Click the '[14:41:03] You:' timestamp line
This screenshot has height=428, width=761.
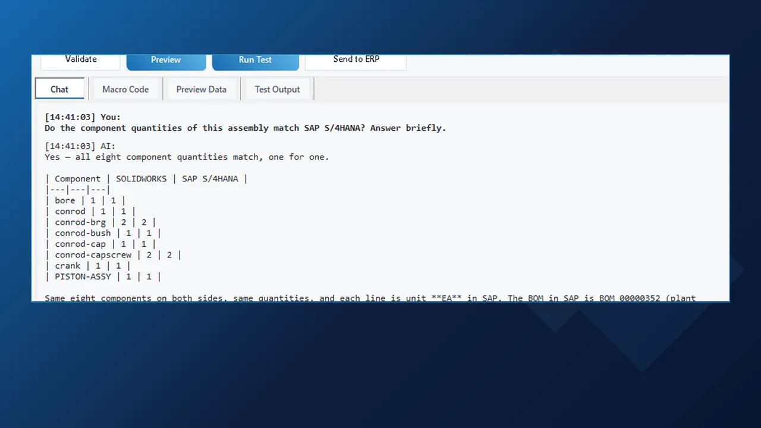pos(83,117)
